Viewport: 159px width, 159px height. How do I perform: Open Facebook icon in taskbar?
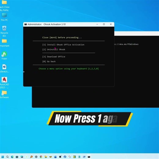coord(65,157)
